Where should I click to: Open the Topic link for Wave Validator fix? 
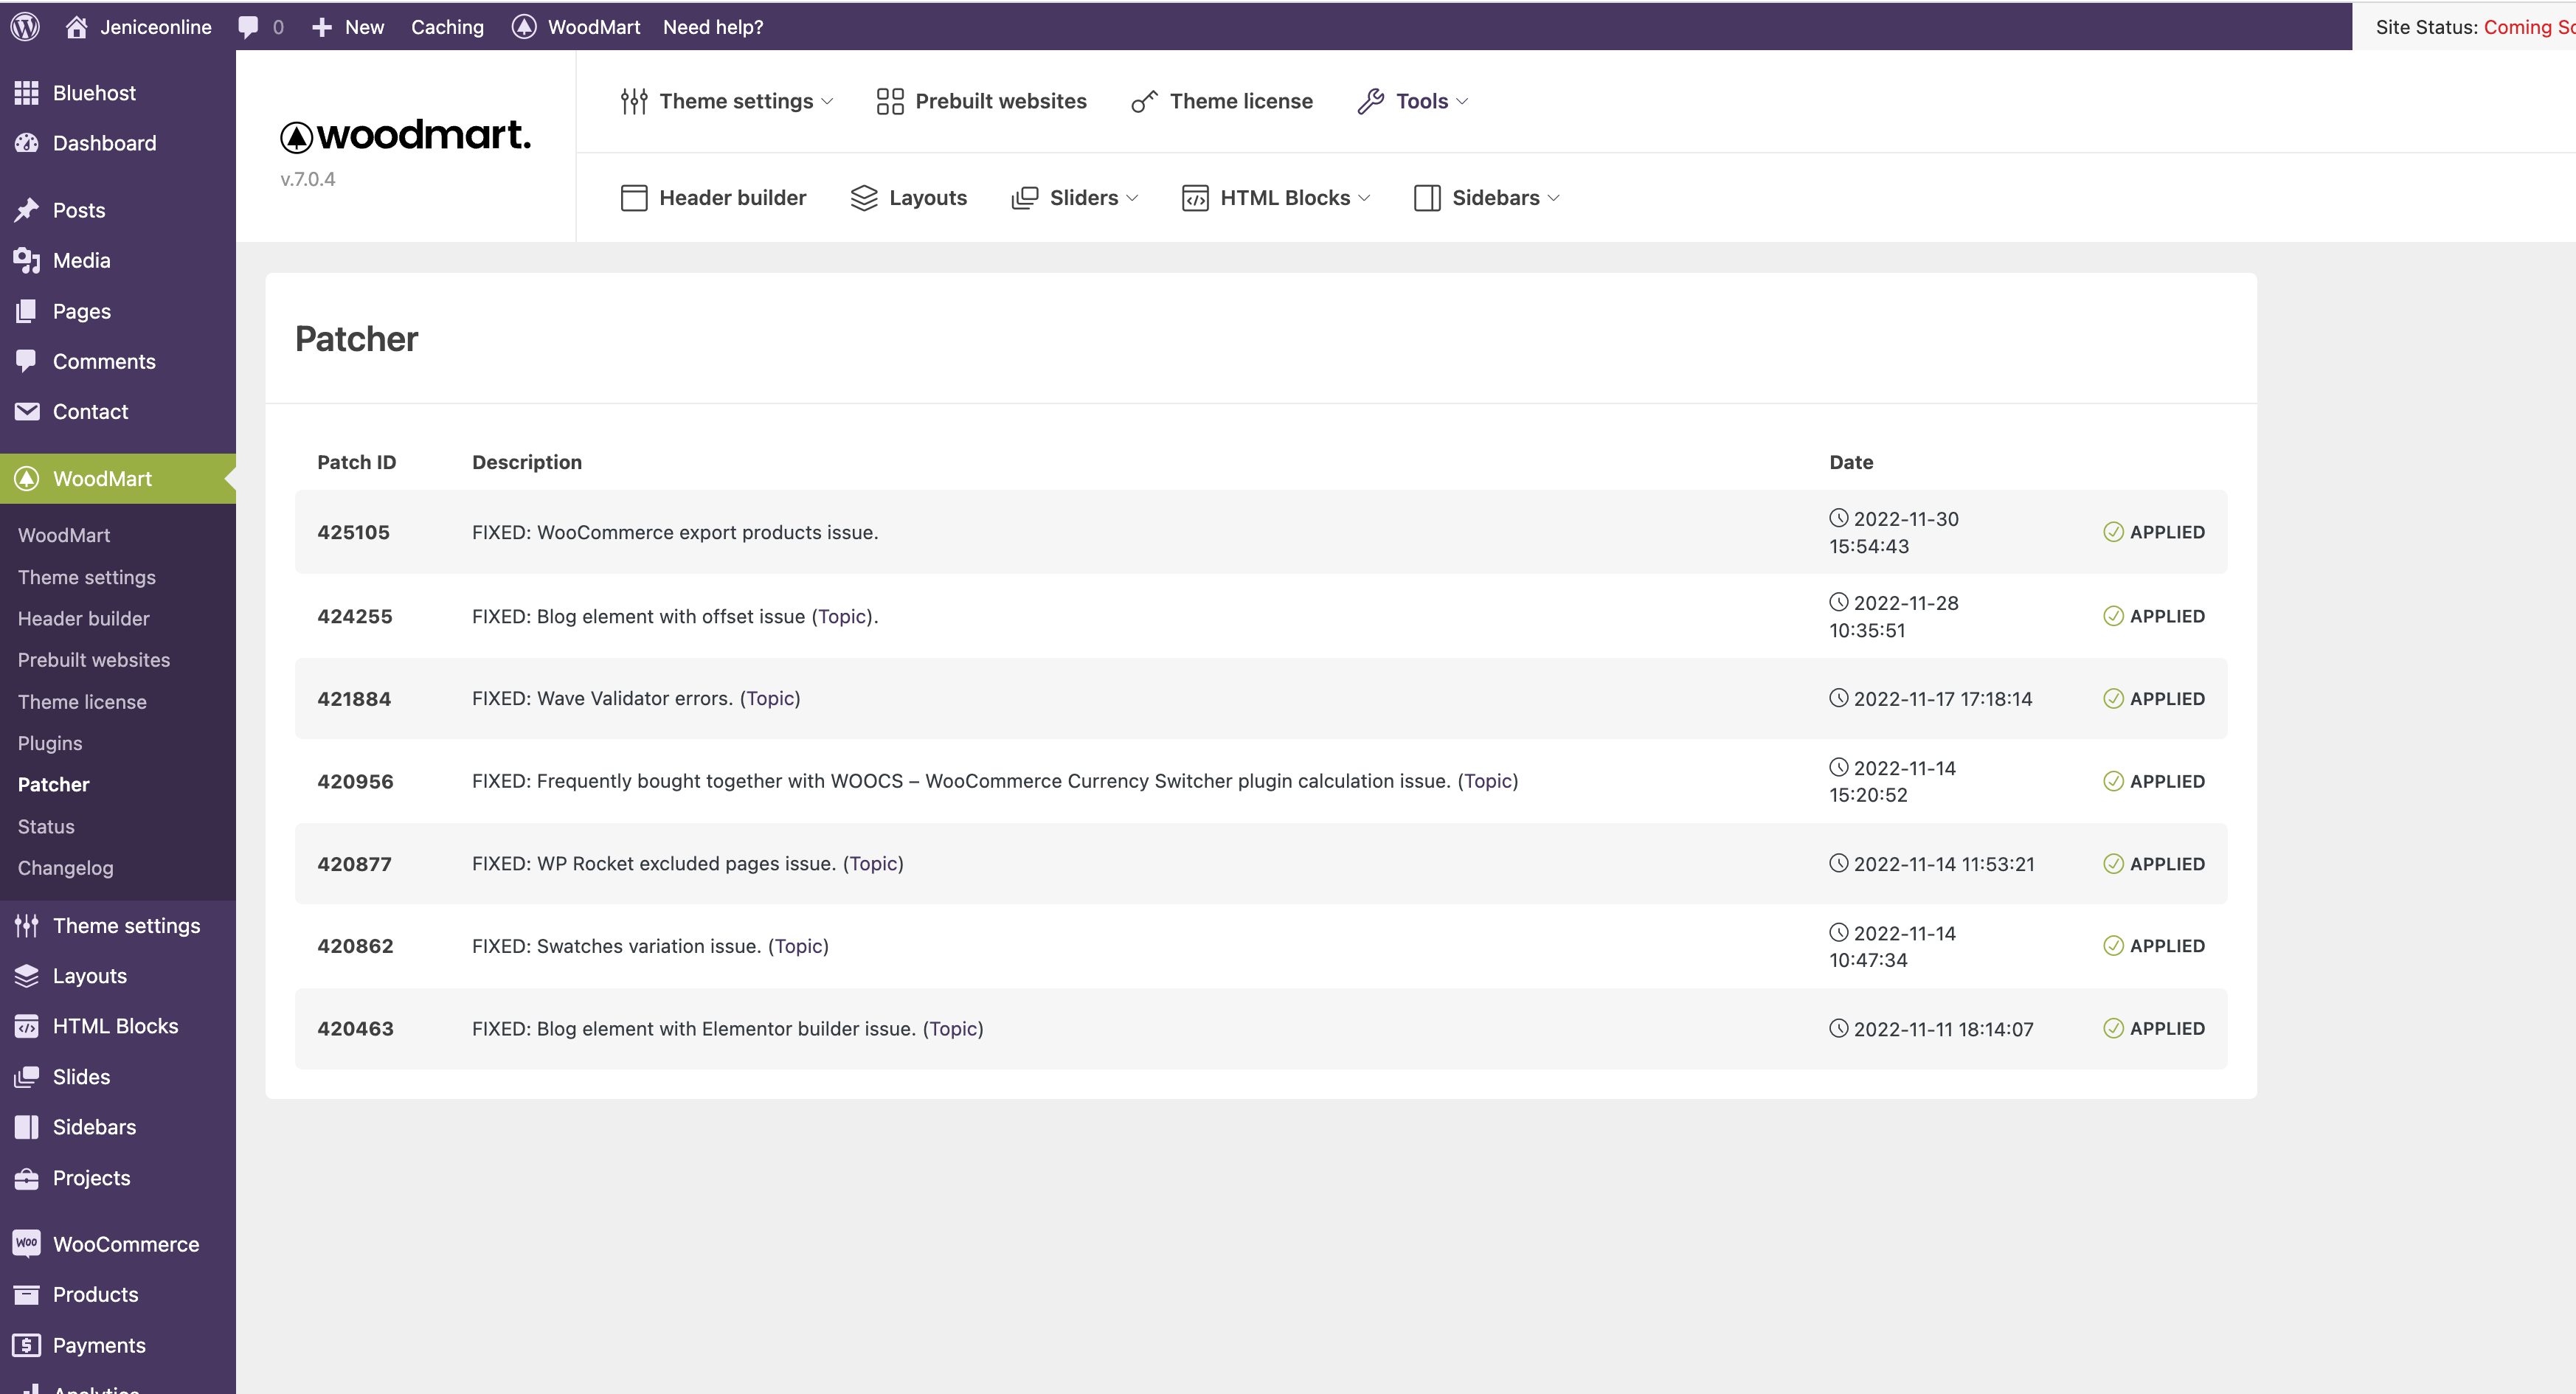(770, 698)
